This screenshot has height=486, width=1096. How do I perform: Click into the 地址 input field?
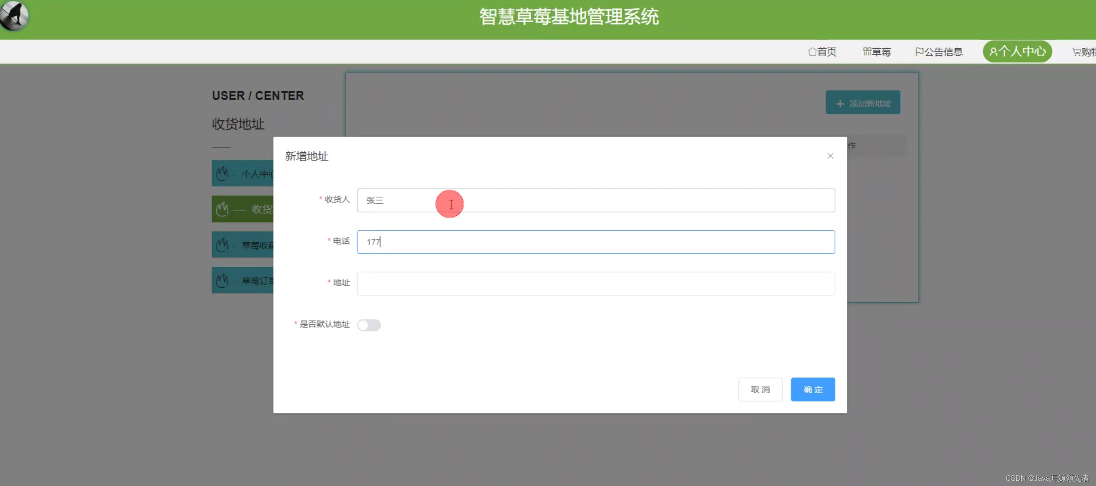[x=596, y=283]
